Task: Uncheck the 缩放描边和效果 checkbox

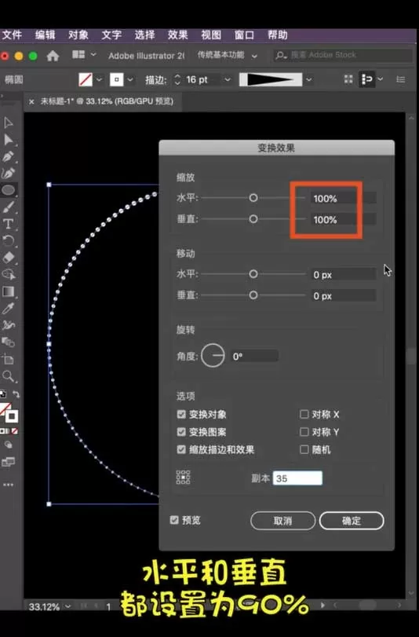Action: pyautogui.click(x=181, y=449)
